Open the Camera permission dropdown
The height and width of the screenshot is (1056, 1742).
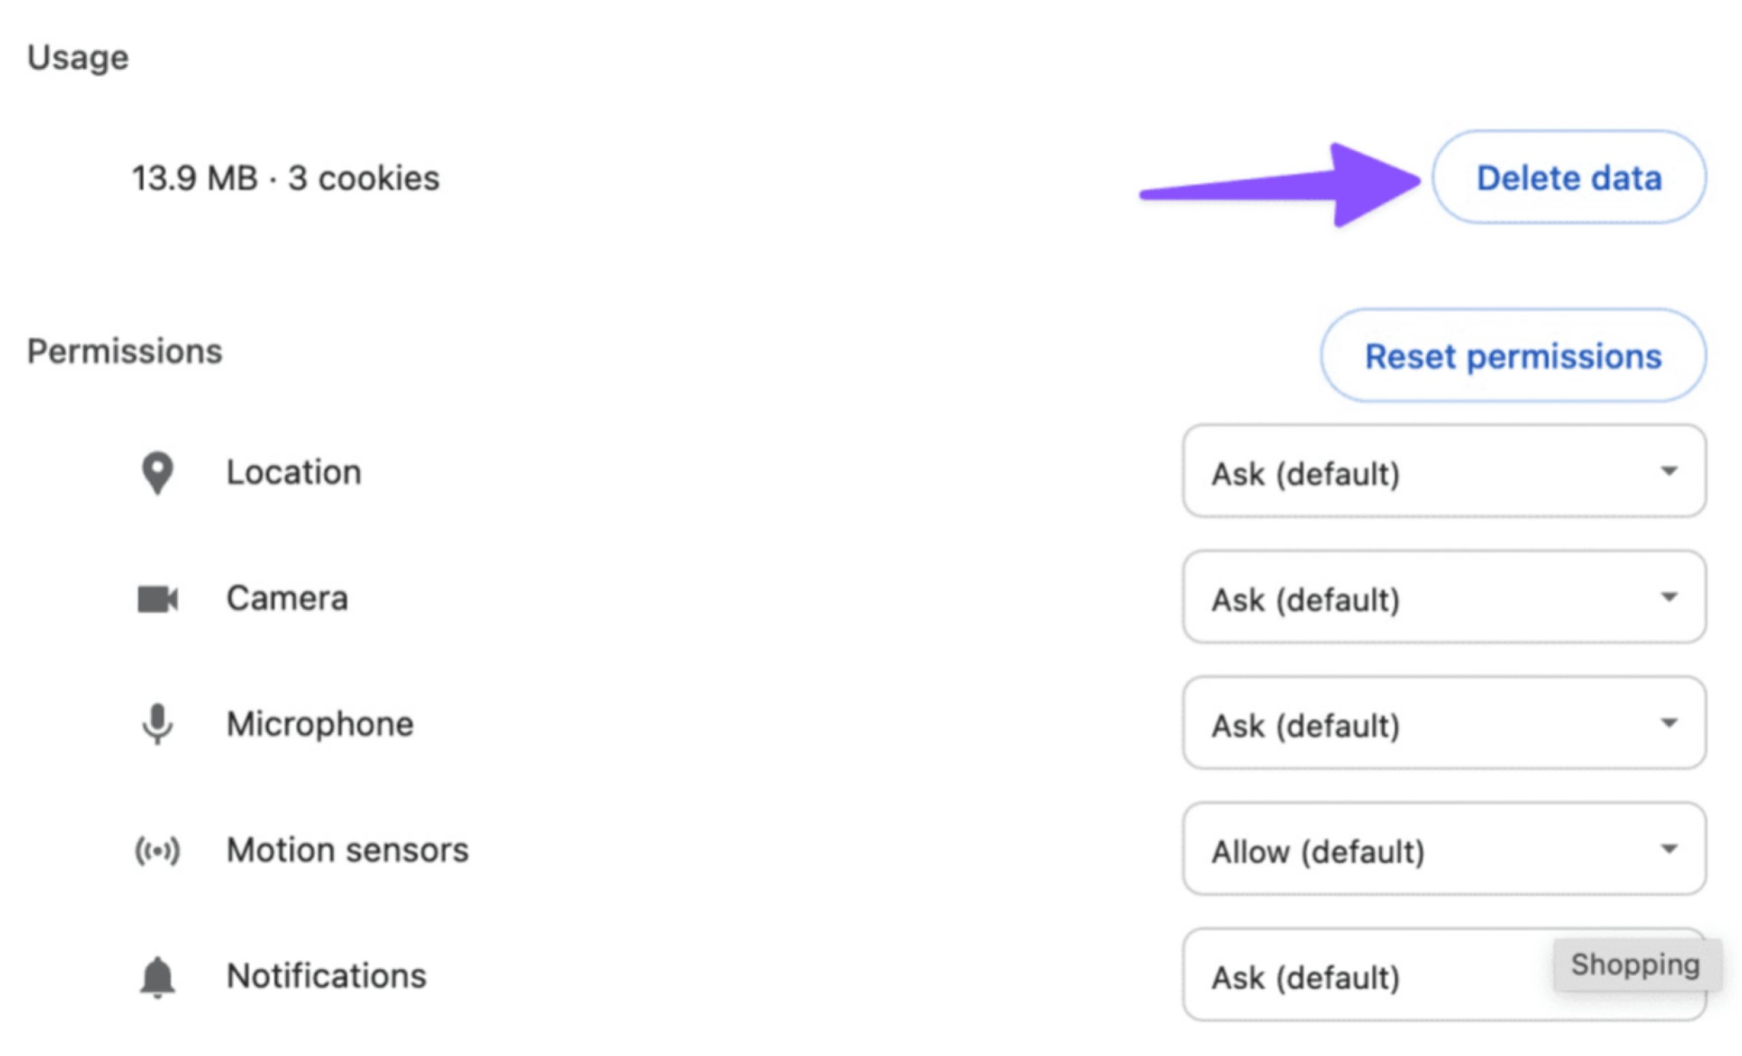(1444, 598)
